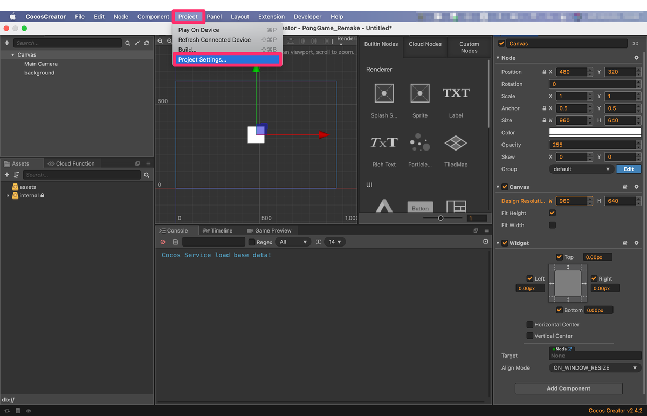647x416 pixels.
Task: Open the Group default dropdown
Action: click(x=581, y=169)
